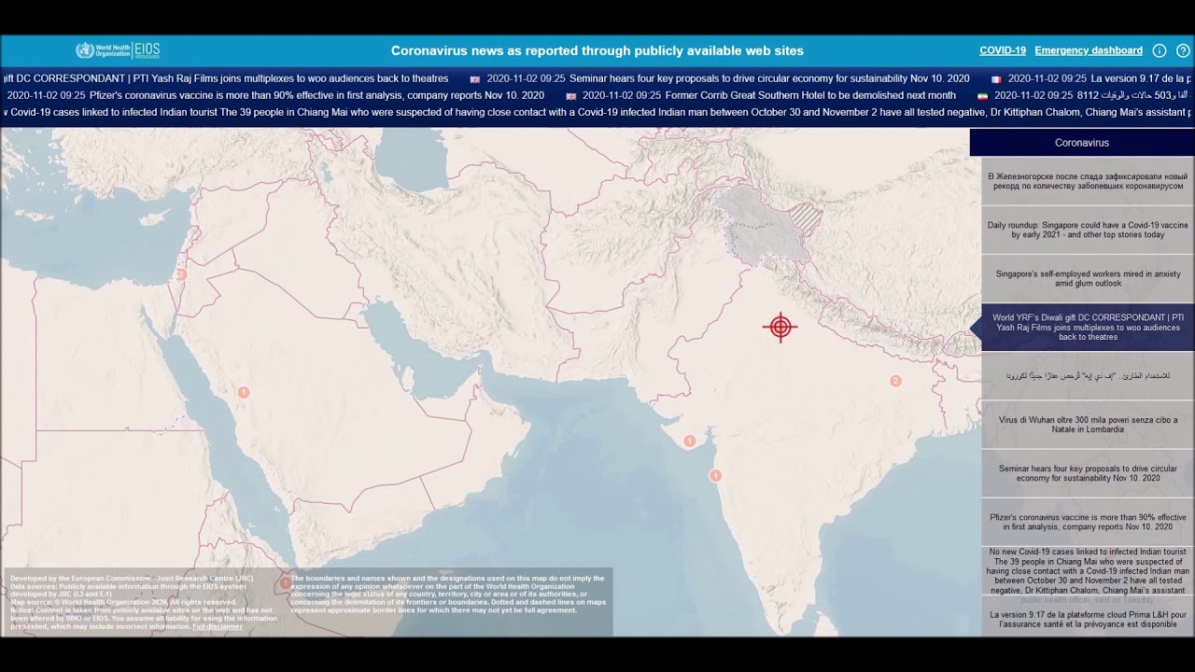The image size is (1195, 672).
Task: Open the Emergency dashboard link
Action: coord(1088,50)
